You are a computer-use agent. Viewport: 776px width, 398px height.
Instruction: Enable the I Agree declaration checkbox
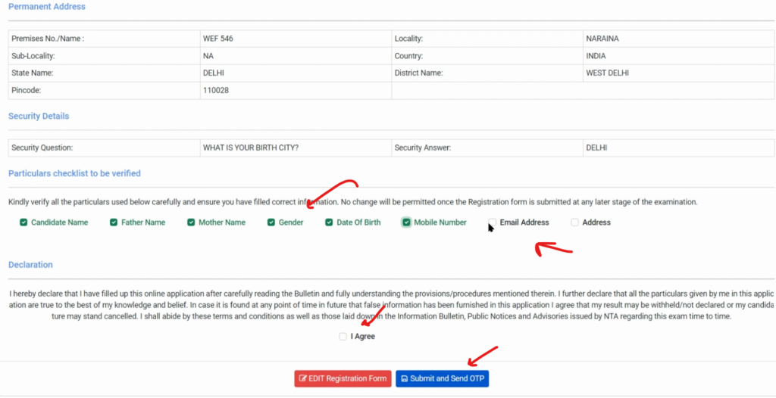(343, 337)
